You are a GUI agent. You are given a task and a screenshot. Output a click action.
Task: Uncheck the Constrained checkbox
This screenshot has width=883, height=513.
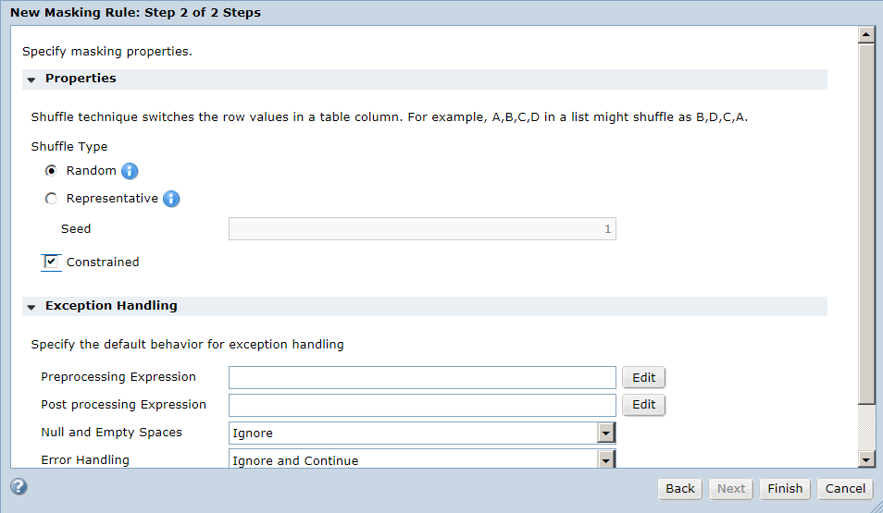click(x=51, y=262)
